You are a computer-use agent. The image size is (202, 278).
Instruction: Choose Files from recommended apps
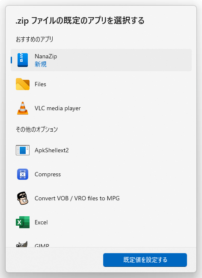point(101,84)
